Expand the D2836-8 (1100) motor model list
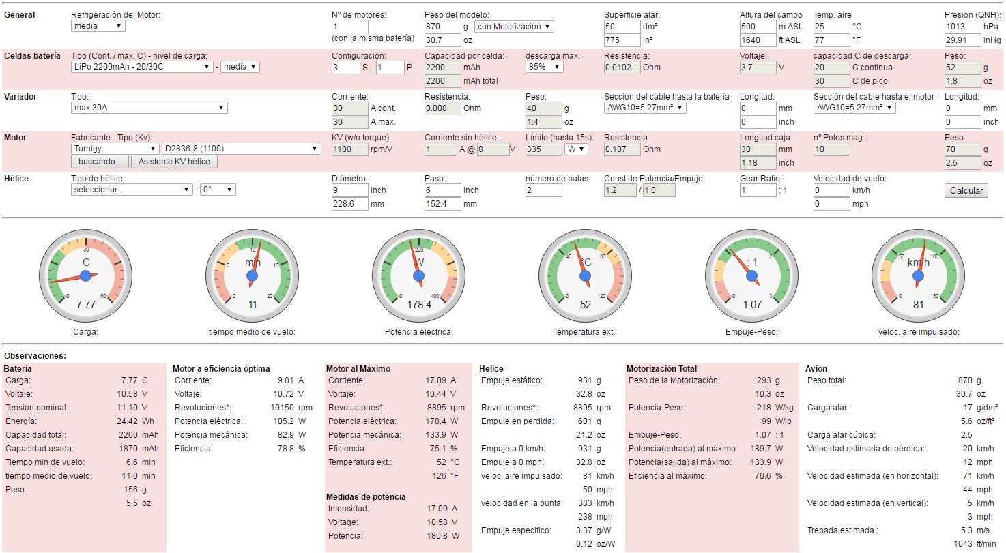1006x553 pixels. coord(241,149)
